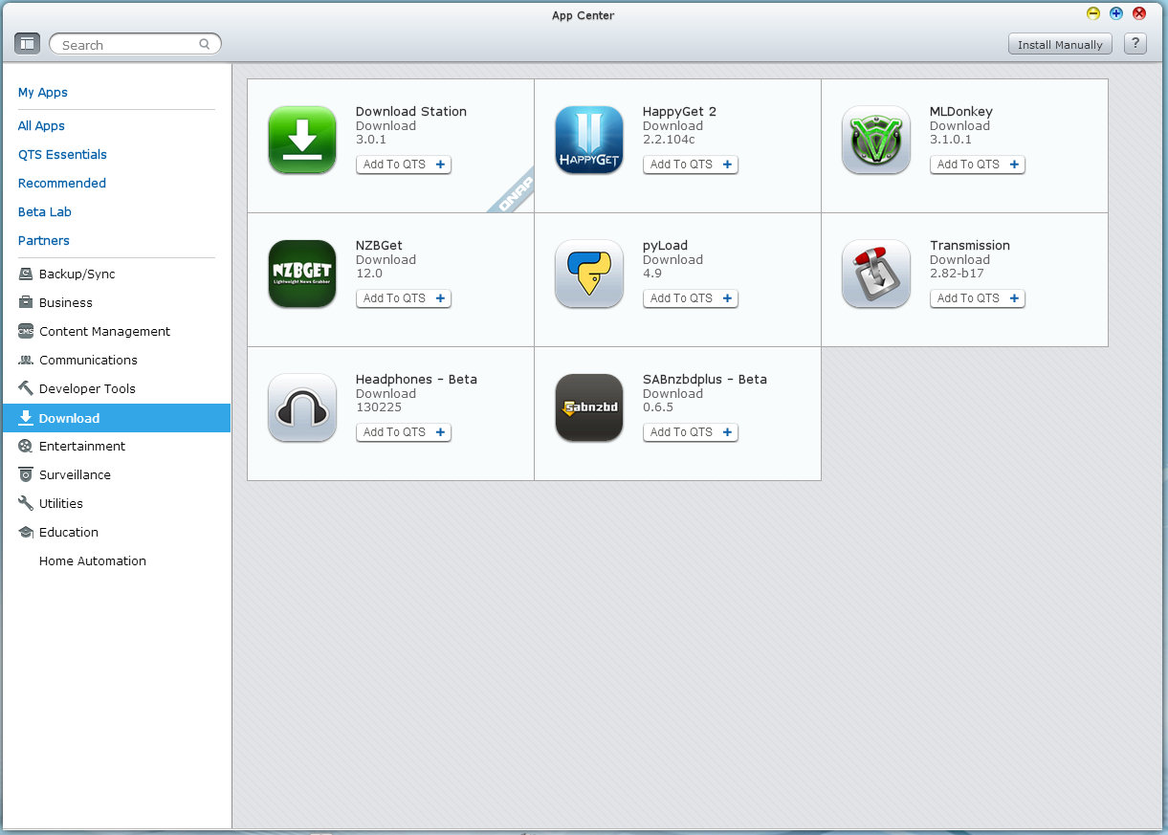Viewport: 1168px width, 835px height.
Task: Open the My Apps section
Action: pyautogui.click(x=43, y=93)
